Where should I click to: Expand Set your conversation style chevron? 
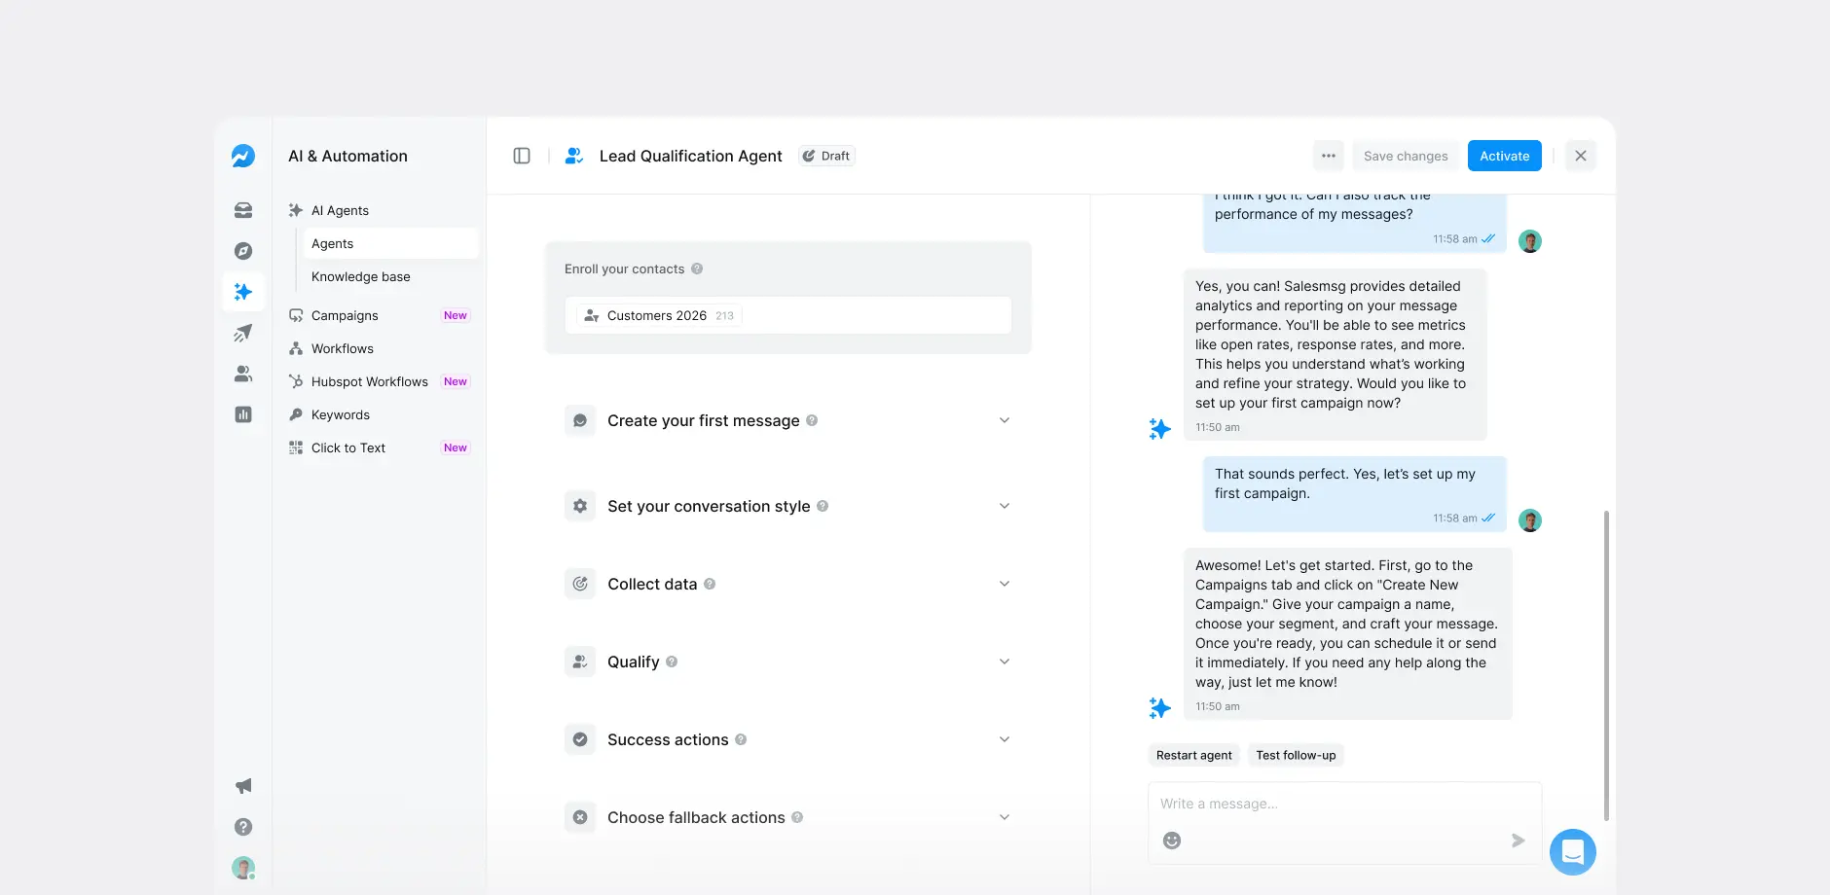1005,506
